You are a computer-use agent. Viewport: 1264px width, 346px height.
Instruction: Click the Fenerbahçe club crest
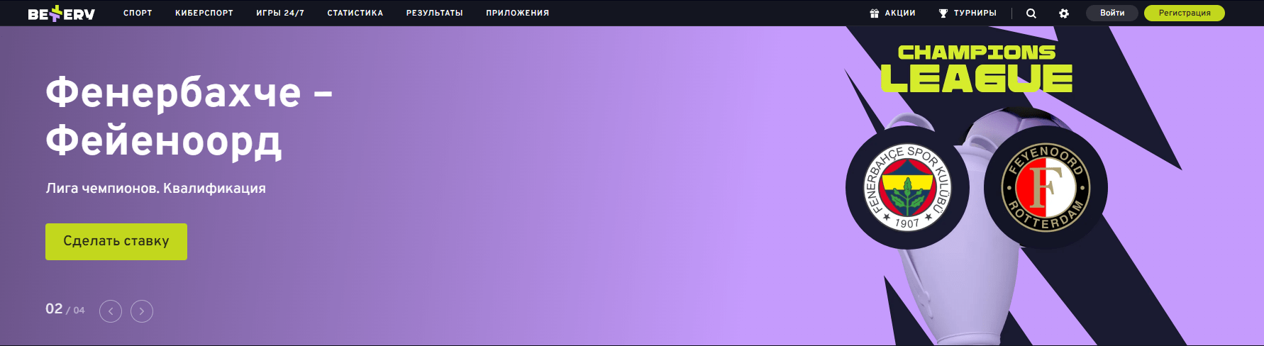(x=907, y=189)
